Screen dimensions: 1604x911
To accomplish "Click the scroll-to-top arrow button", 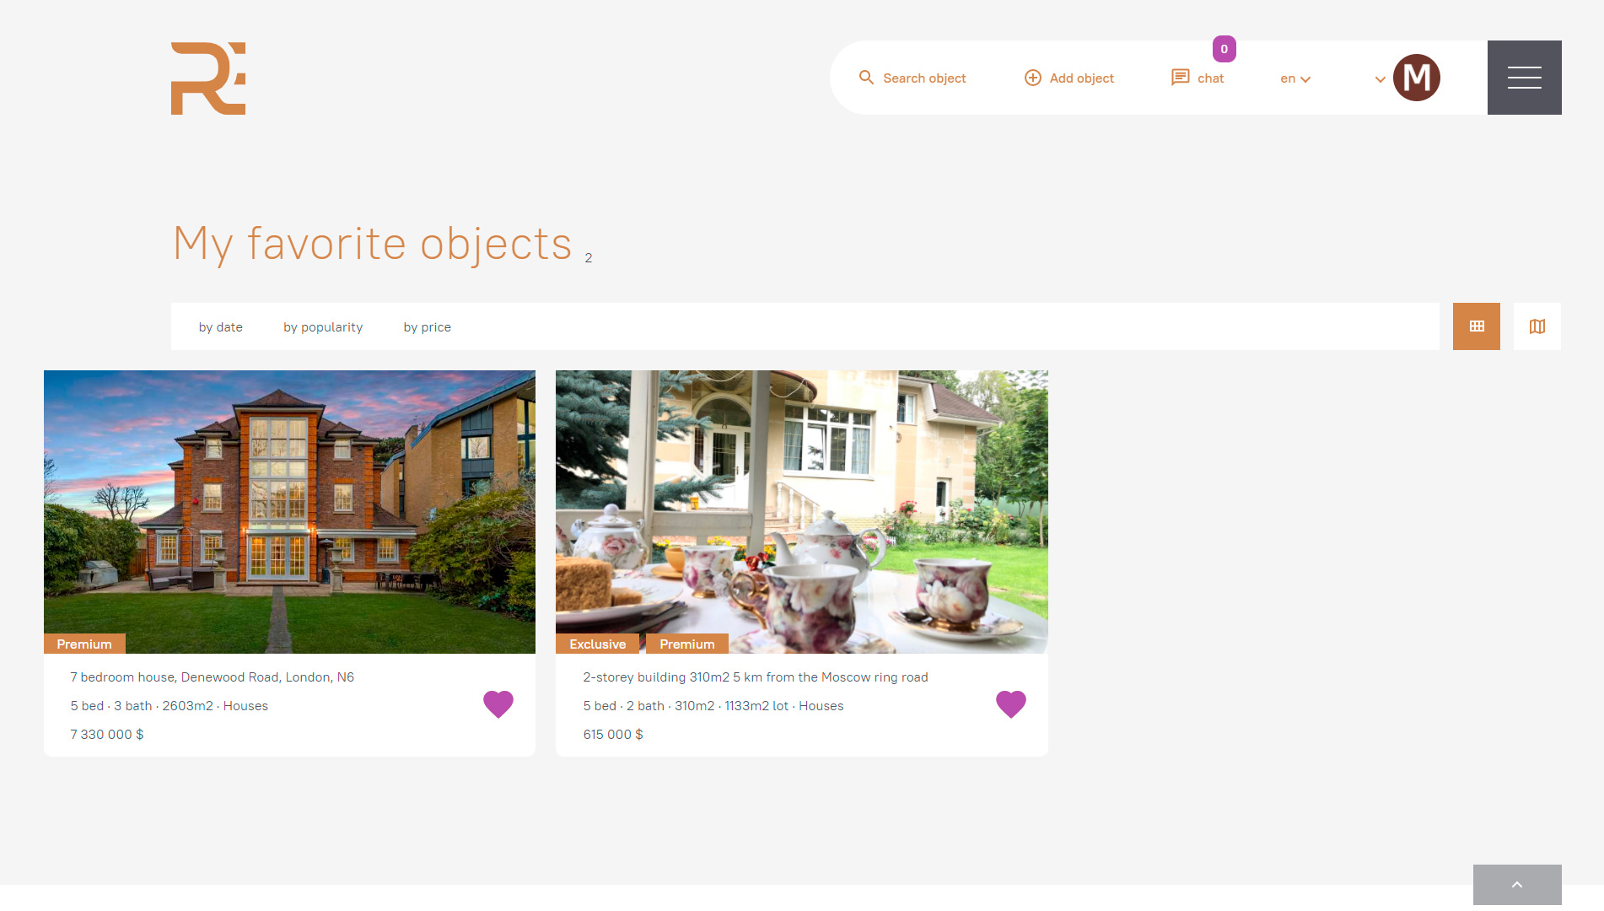I will point(1517,885).
